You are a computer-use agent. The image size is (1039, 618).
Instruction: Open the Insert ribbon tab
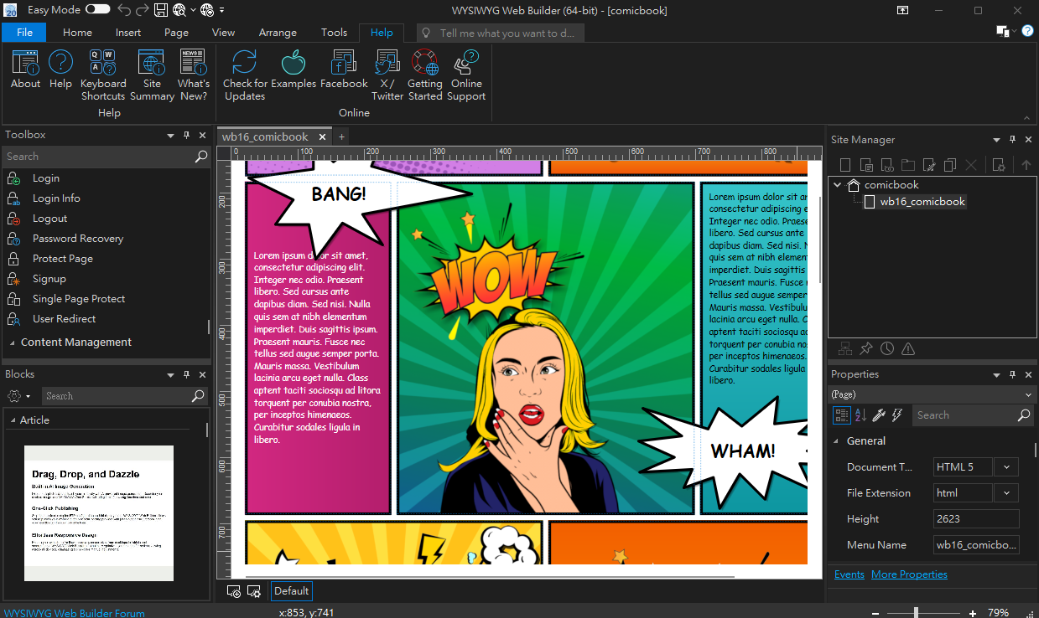128,33
